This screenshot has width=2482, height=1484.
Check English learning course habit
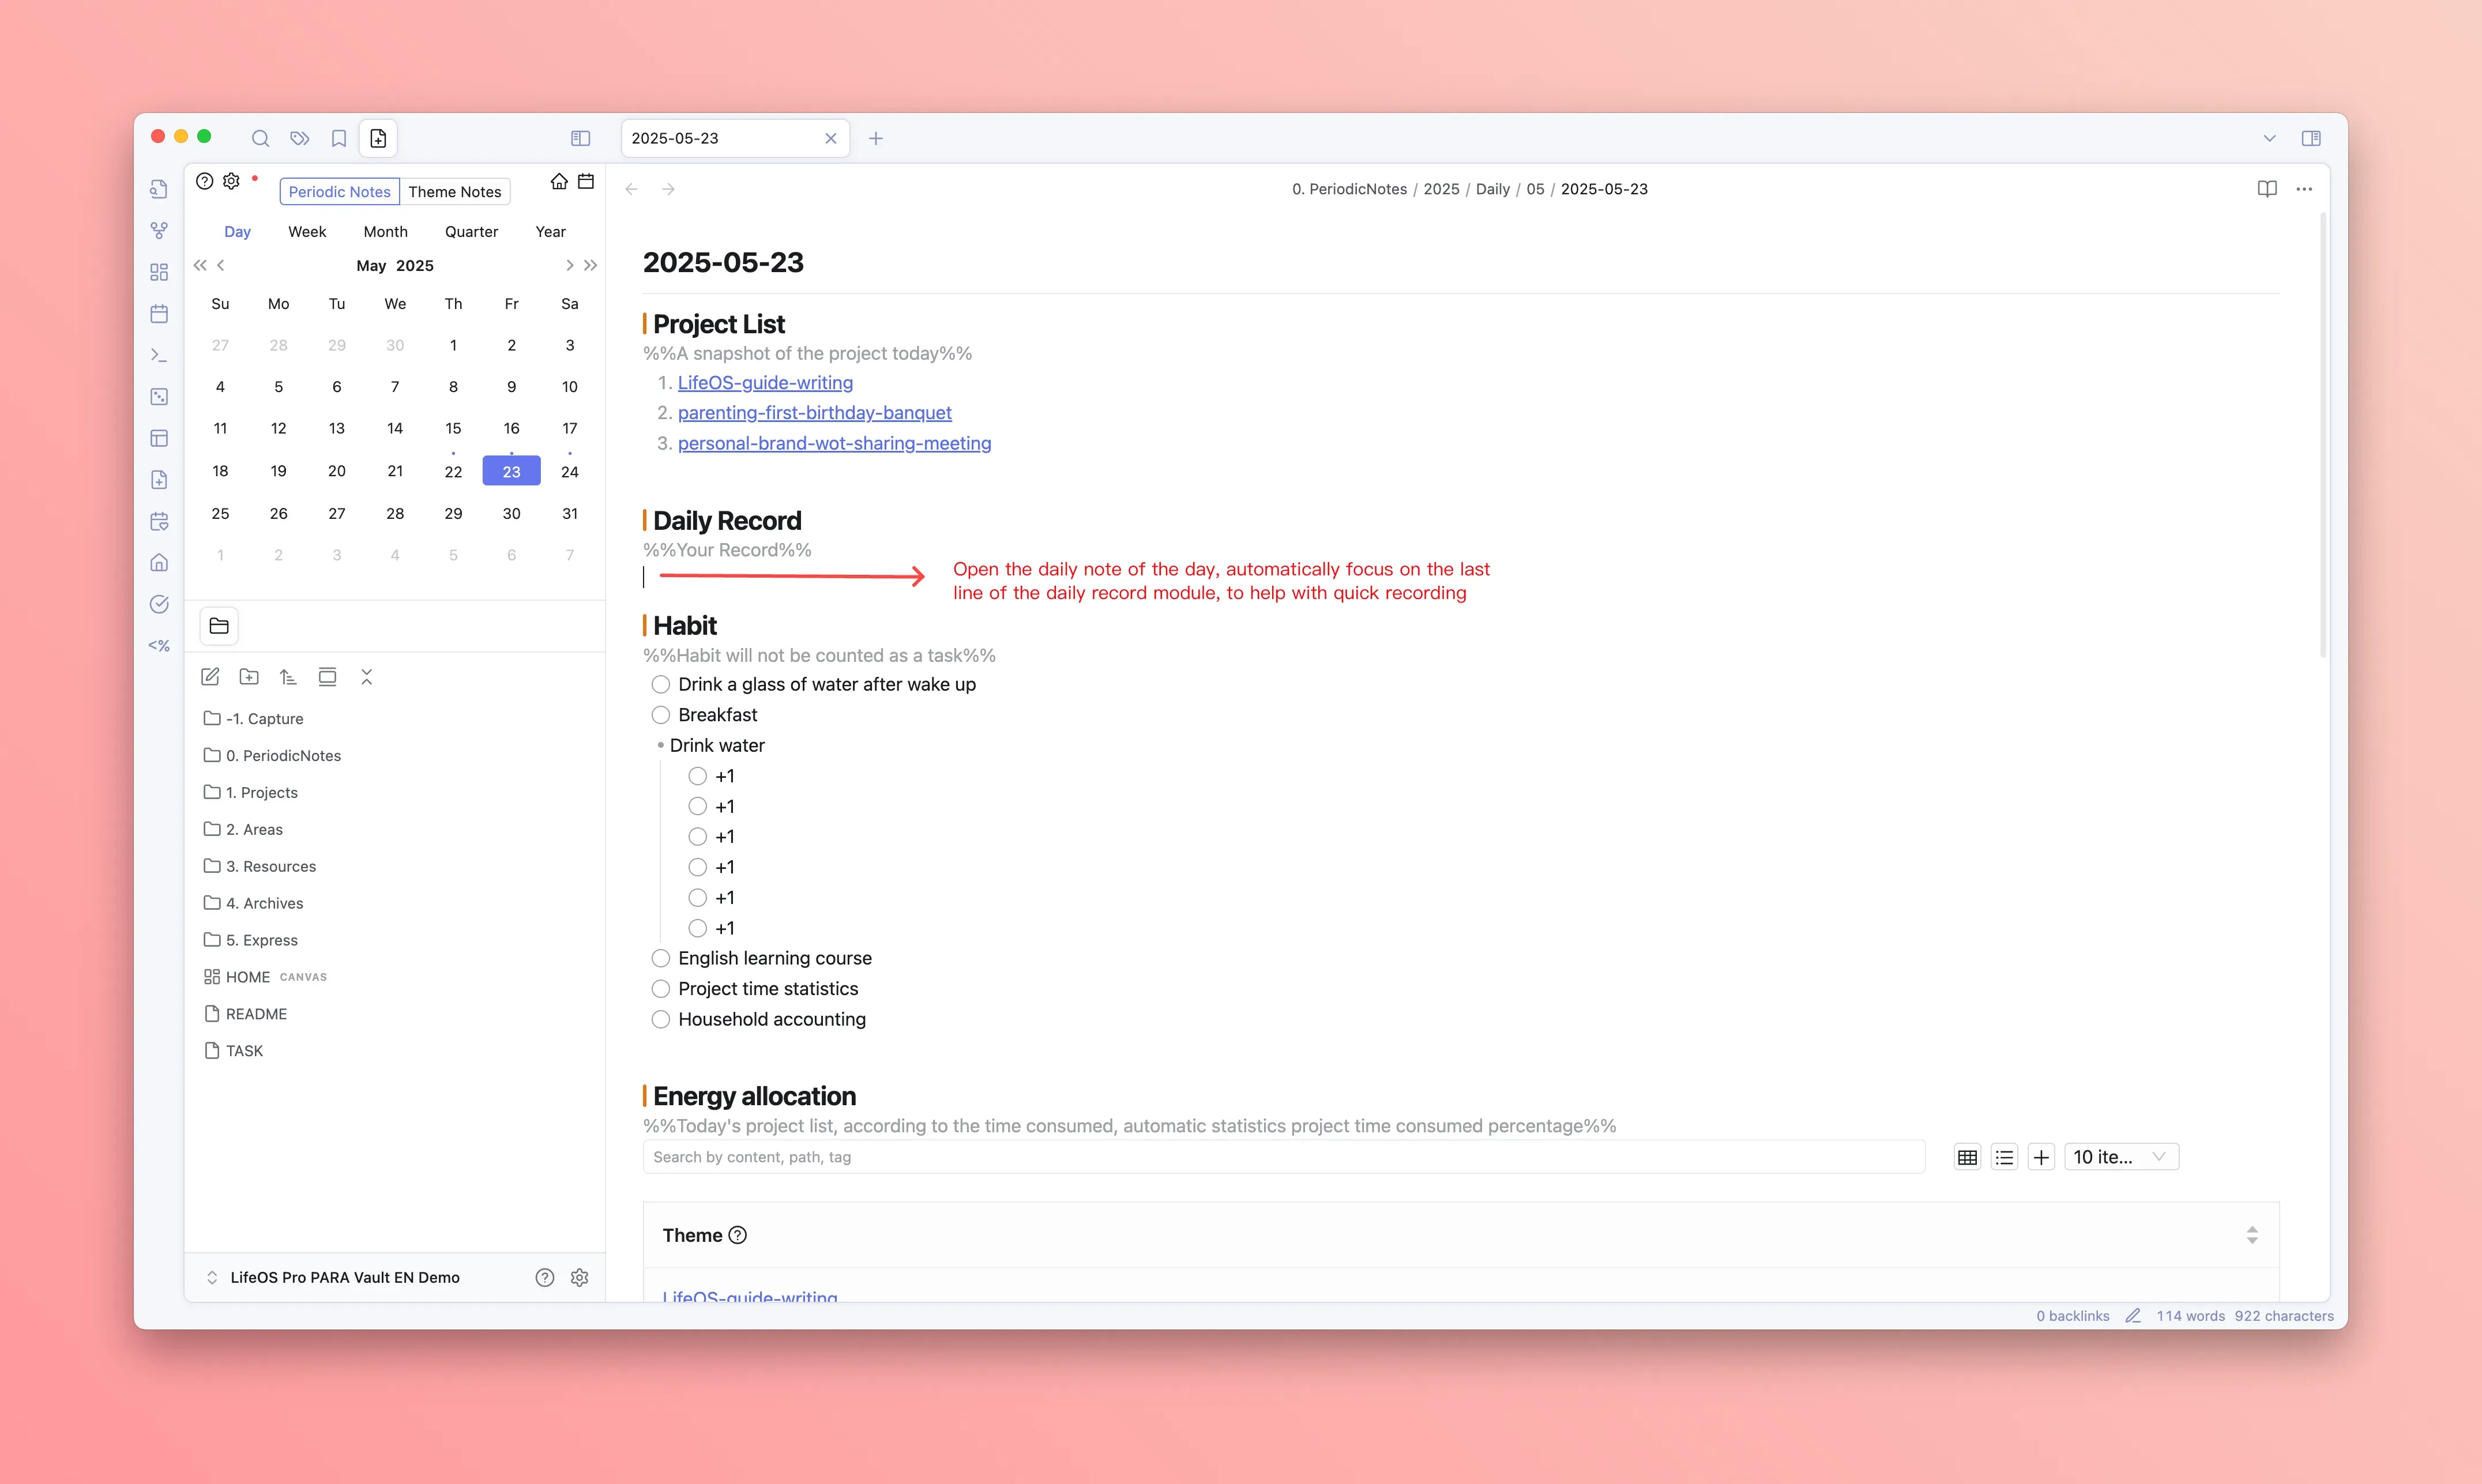[x=661, y=958]
